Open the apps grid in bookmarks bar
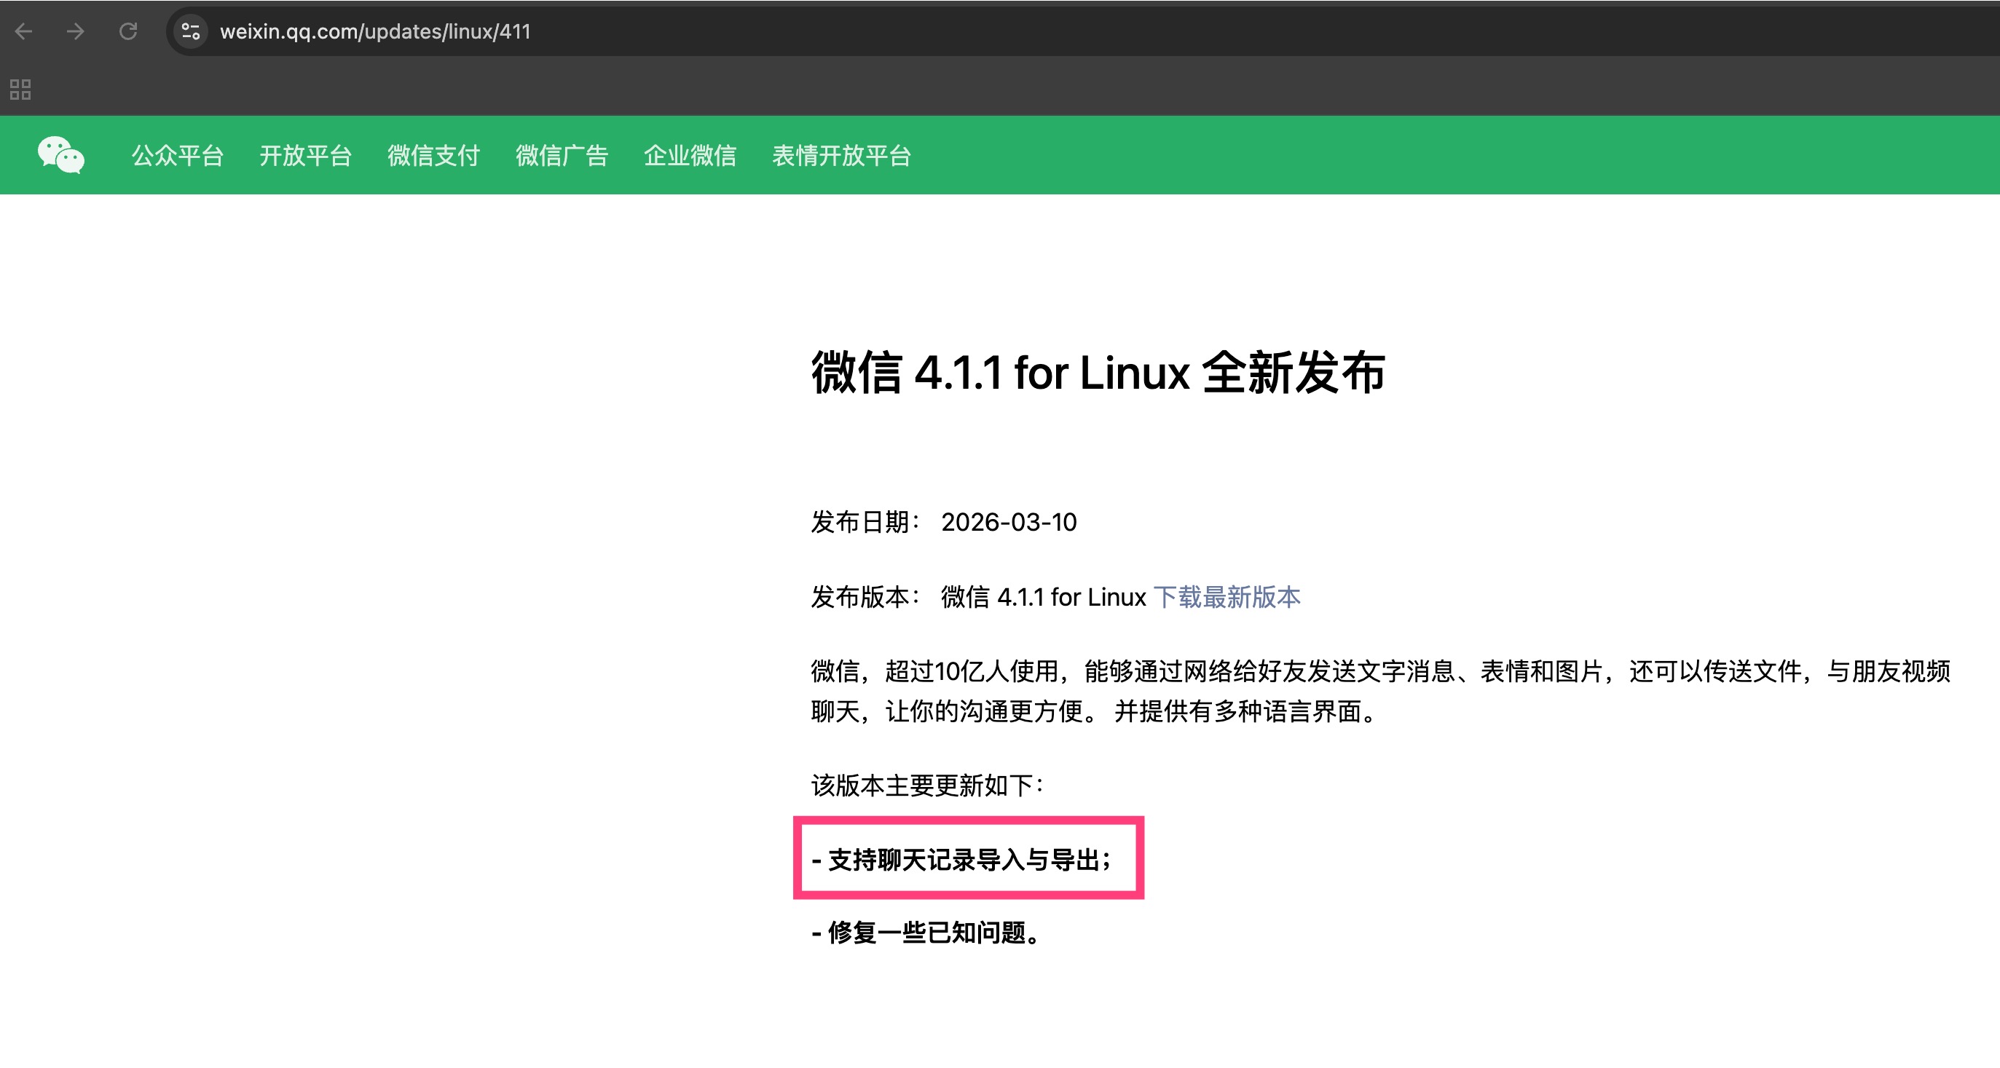This screenshot has height=1068, width=2000. click(20, 90)
